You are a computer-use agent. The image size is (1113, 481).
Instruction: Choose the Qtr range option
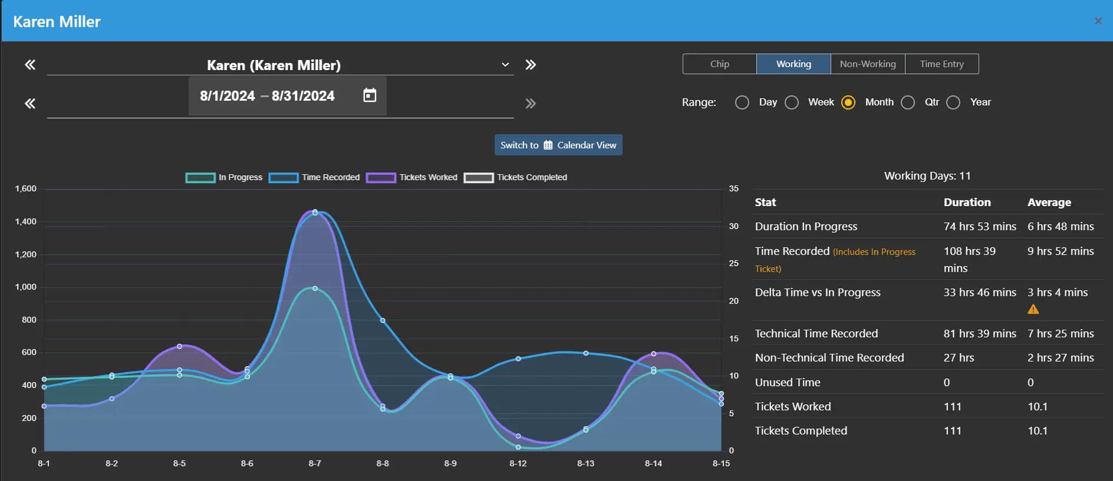coord(908,102)
